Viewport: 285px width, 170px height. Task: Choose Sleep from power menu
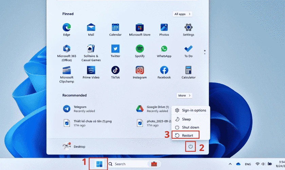(190, 119)
